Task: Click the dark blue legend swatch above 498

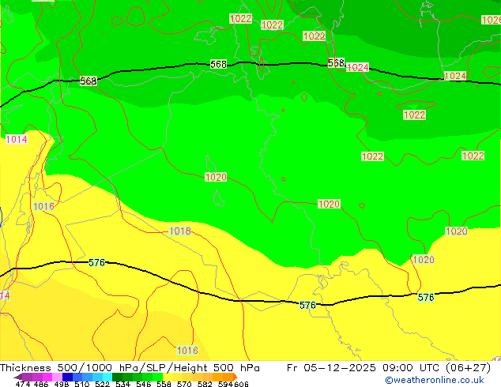Action: click(67, 377)
